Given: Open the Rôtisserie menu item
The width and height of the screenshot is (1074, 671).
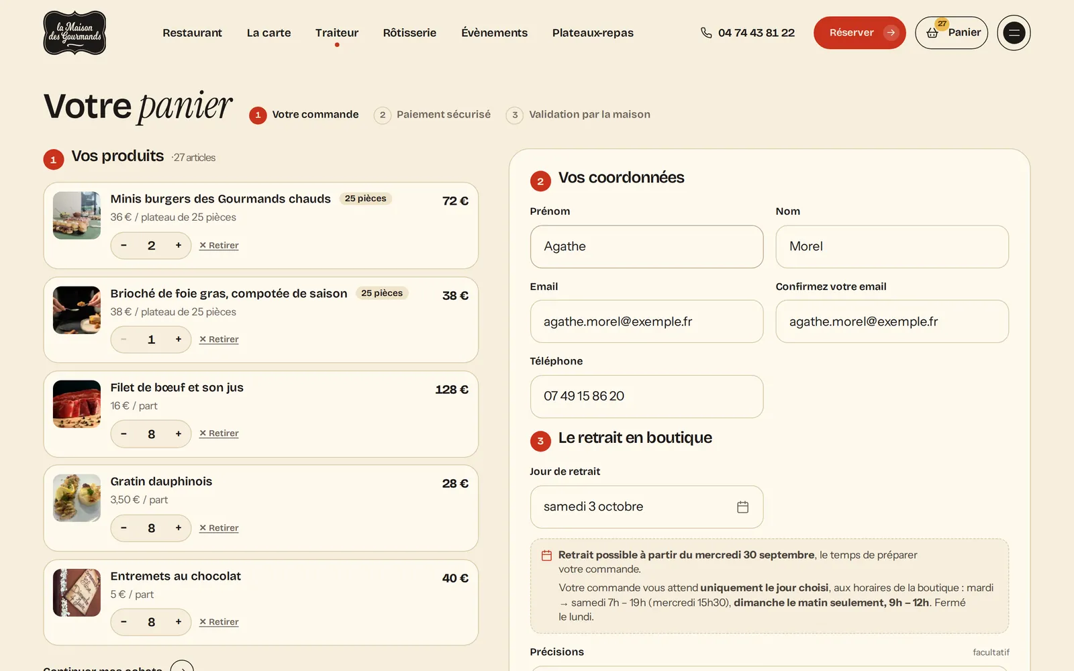Looking at the screenshot, I should [409, 33].
